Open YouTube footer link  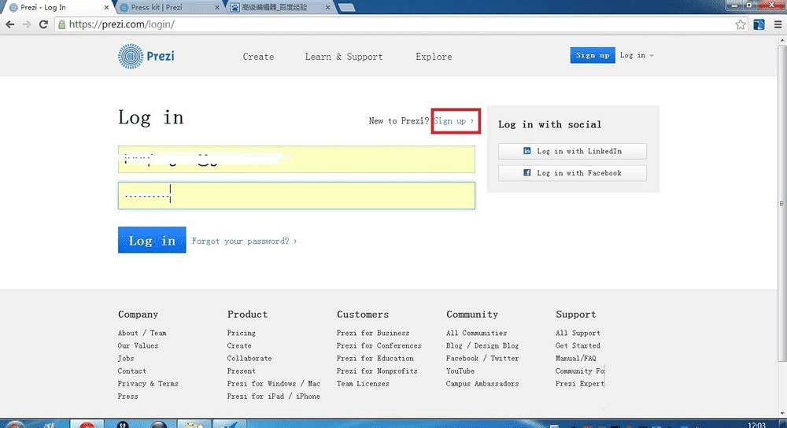pos(460,371)
